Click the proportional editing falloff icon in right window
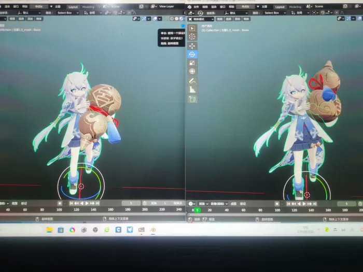The height and width of the screenshot is (272, 363). point(342,13)
